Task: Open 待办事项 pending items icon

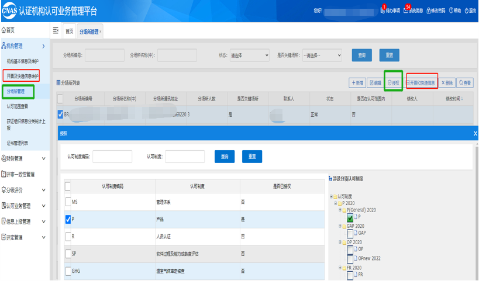Action: point(382,11)
